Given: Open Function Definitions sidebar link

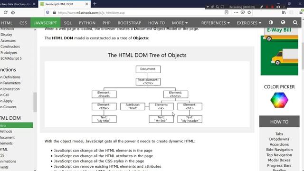Looking at the screenshot, I should pyautogui.click(x=10, y=77).
